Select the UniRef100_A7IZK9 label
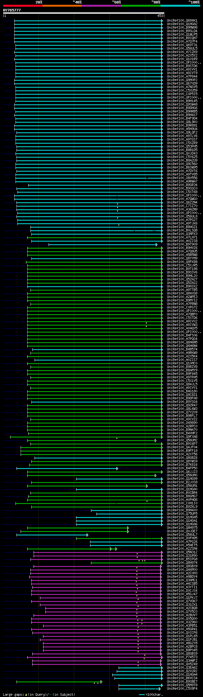The height and width of the screenshot is (697, 203). click(182, 52)
